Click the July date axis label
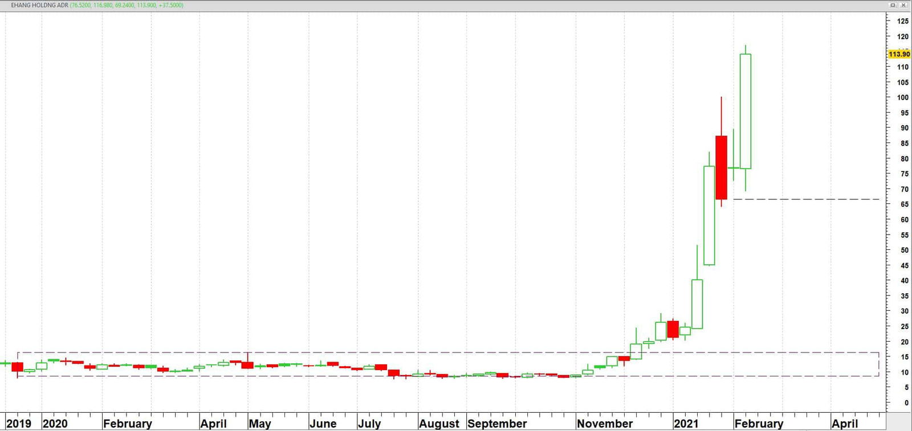 [369, 424]
